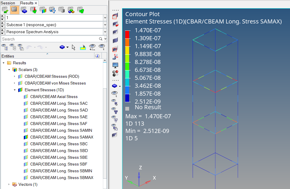Open the Contour plot panel
The height and width of the screenshot is (189, 290).
pyautogui.click(x=115, y=16)
